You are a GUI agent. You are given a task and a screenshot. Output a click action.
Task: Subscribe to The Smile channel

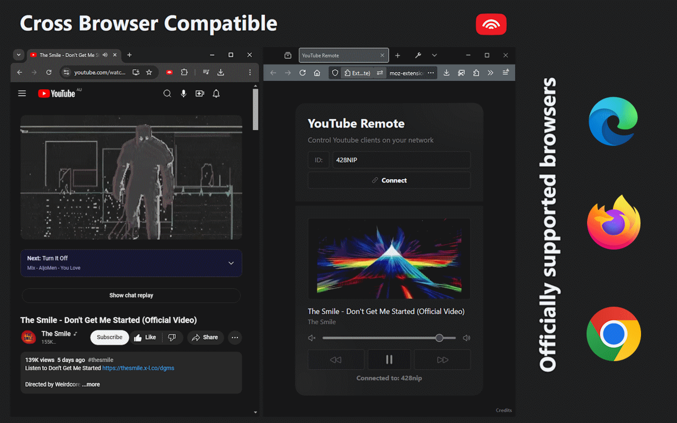pos(109,337)
